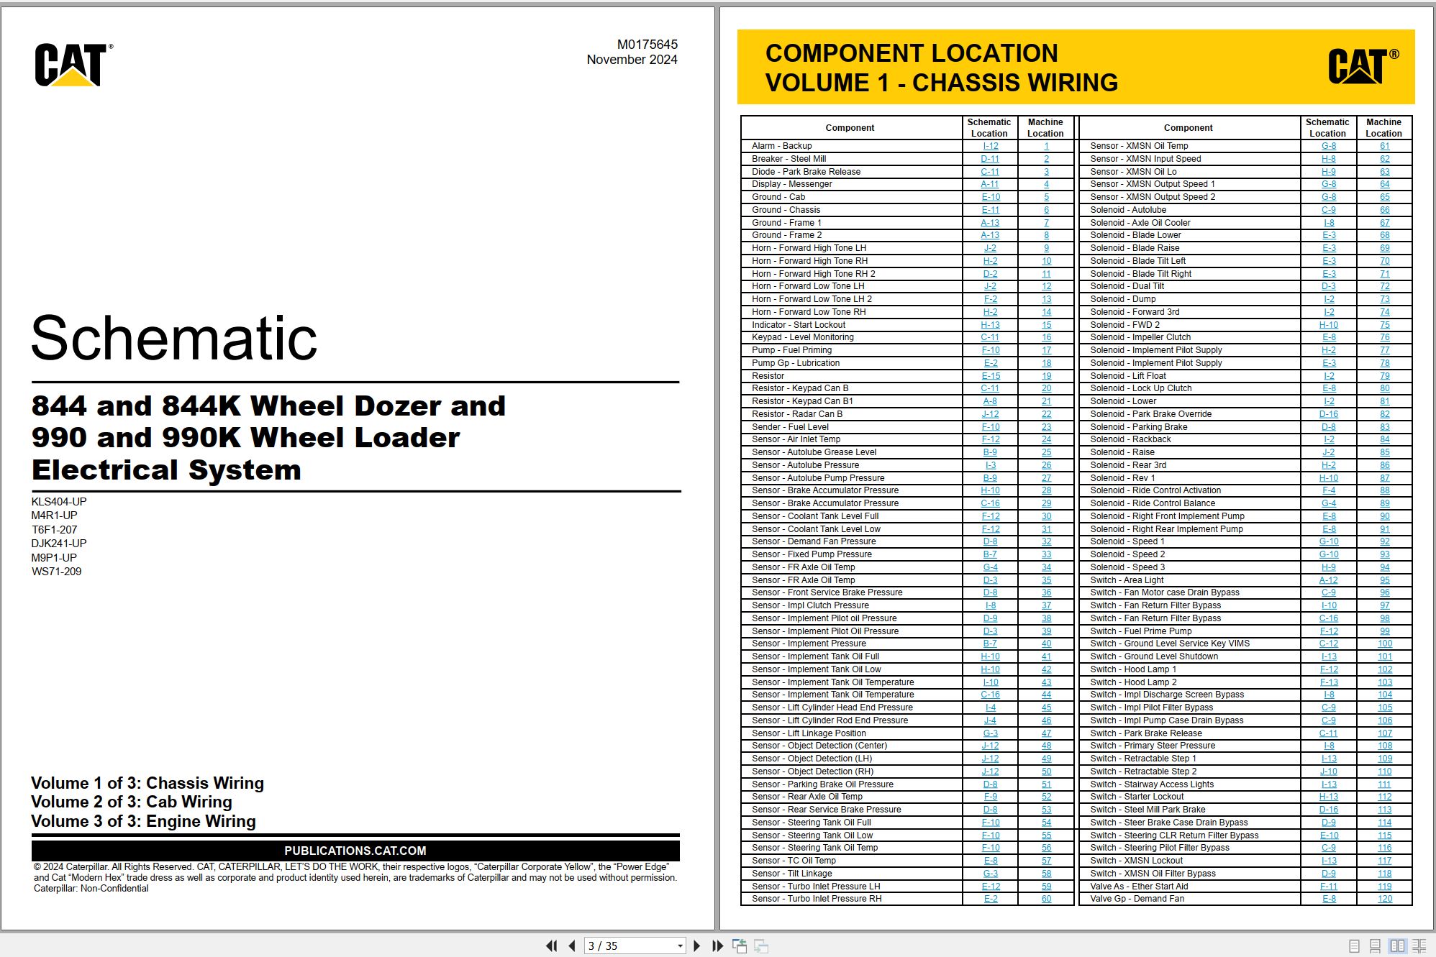The image size is (1436, 957).
Task: Click the large 'Schematic' title
Action: click(x=174, y=338)
